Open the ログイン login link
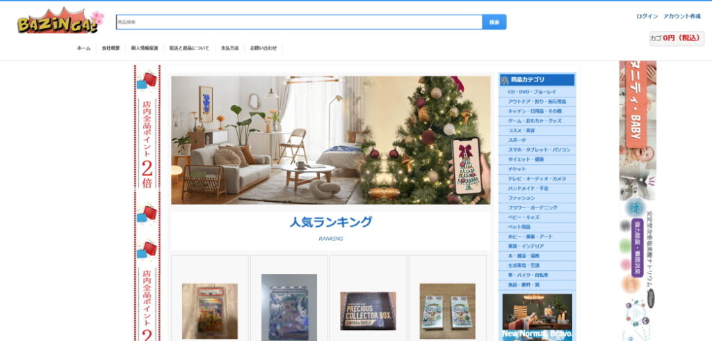The width and height of the screenshot is (712, 341). point(647,16)
